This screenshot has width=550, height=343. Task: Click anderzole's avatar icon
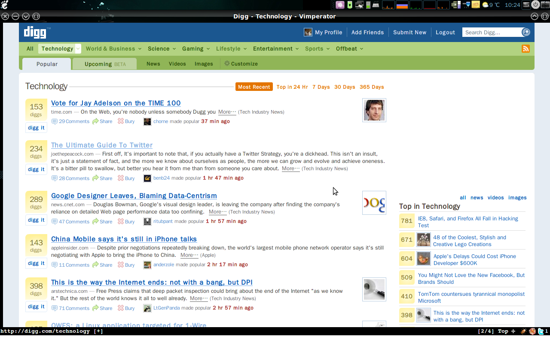coord(147,265)
